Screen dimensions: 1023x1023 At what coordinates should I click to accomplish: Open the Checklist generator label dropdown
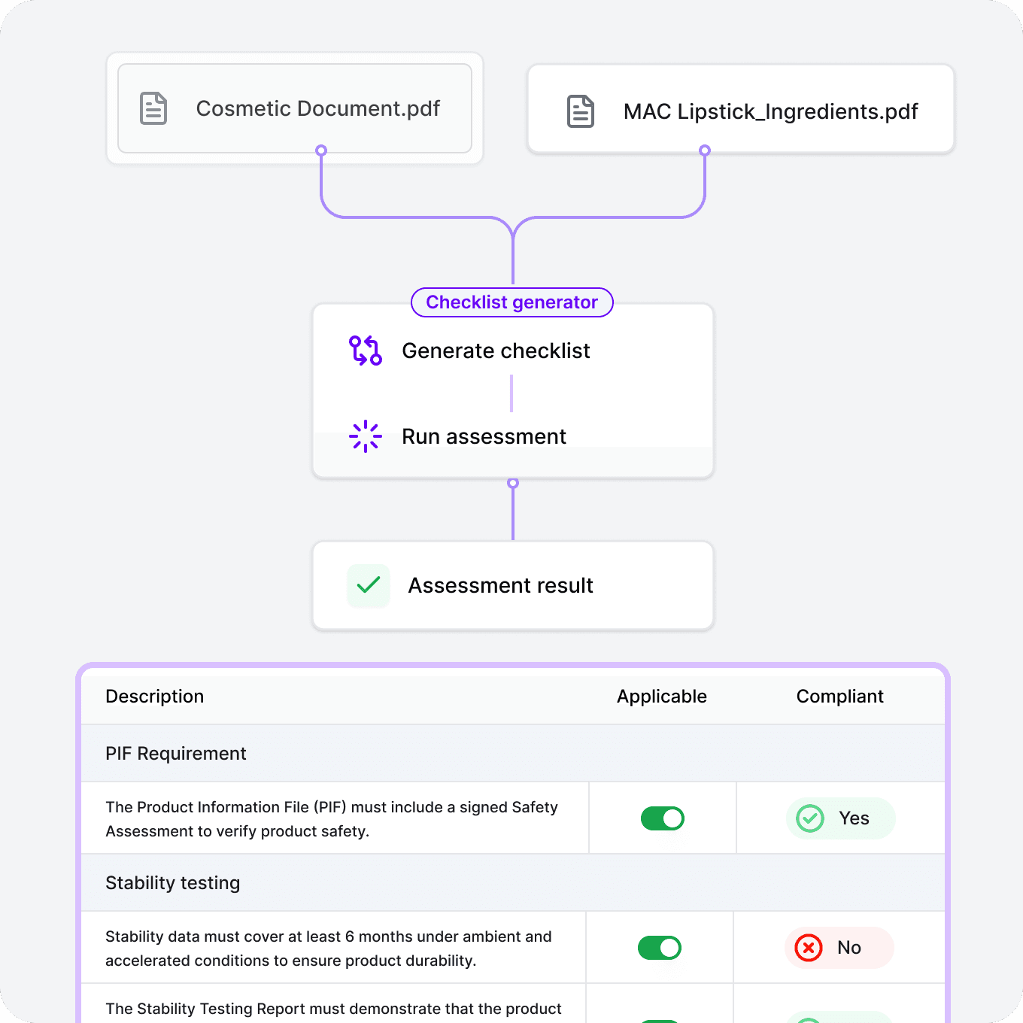tap(511, 302)
